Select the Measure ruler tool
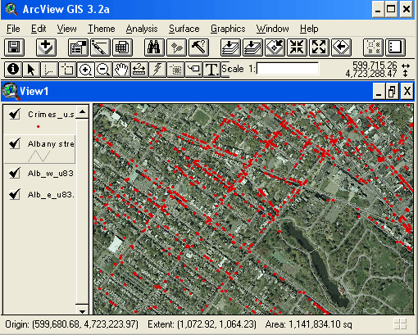This screenshot has width=418, height=335. pos(139,69)
